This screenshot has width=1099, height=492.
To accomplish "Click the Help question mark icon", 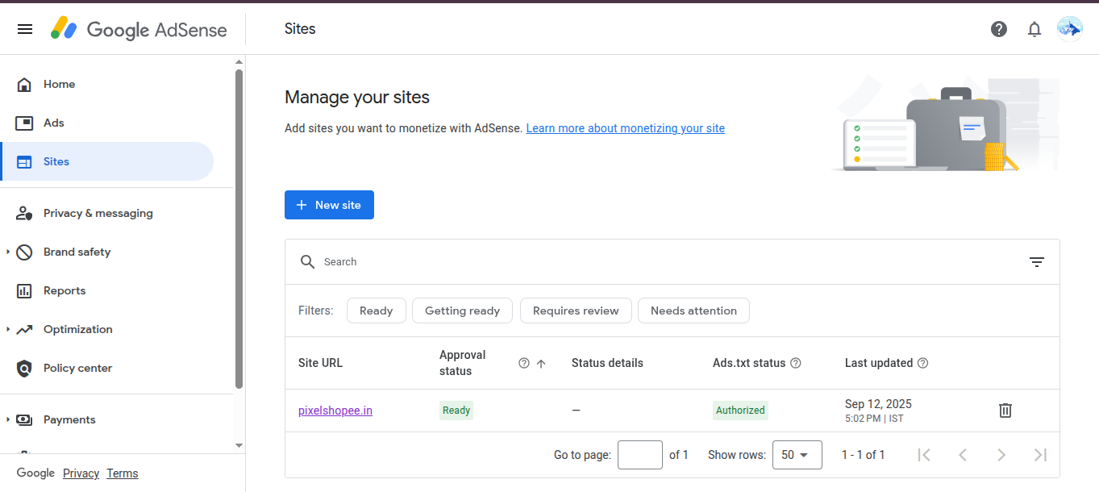I will [x=999, y=29].
